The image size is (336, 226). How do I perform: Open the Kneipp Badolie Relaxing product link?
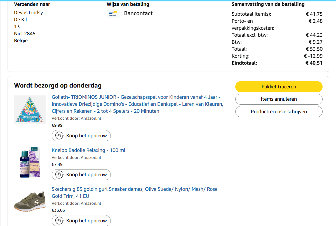pyautogui.click(x=88, y=150)
